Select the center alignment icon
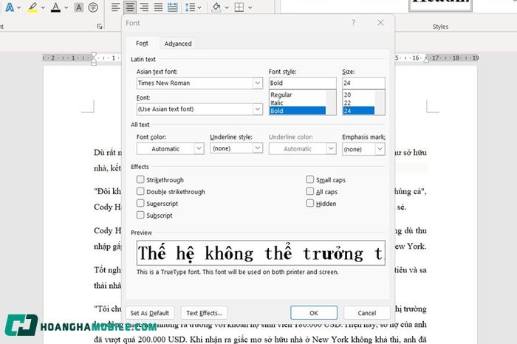 point(130,7)
